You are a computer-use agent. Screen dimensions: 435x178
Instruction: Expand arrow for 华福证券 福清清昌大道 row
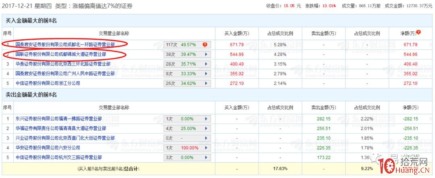point(207,129)
